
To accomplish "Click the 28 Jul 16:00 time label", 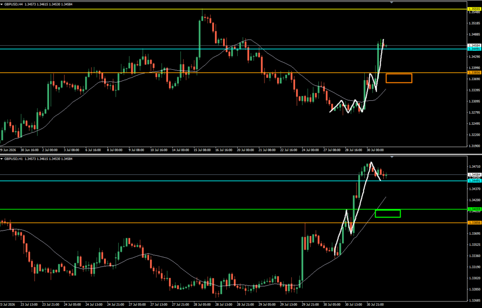I will [x=353, y=150].
